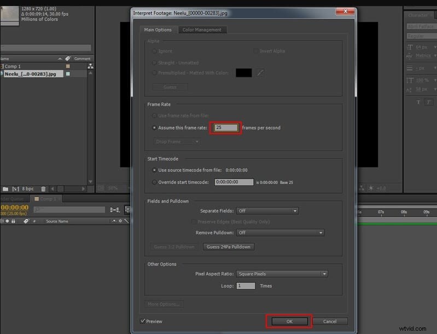The width and height of the screenshot is (437, 334).
Task: Open the font family dropdown in Character panel
Action: point(422,26)
